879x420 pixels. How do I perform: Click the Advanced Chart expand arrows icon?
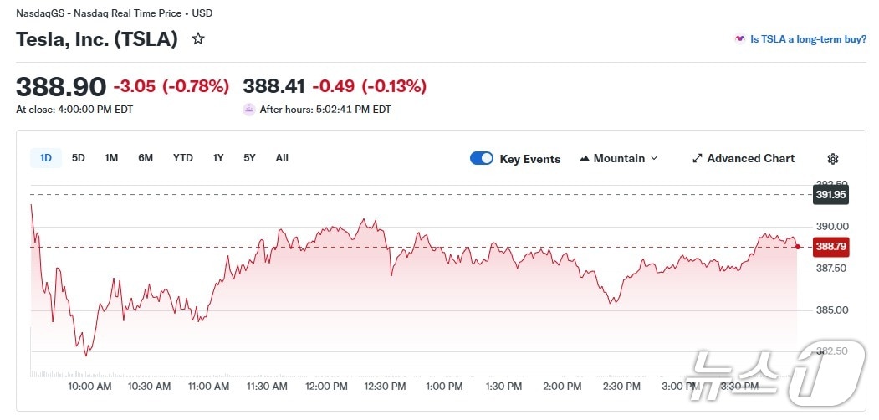[x=698, y=159]
